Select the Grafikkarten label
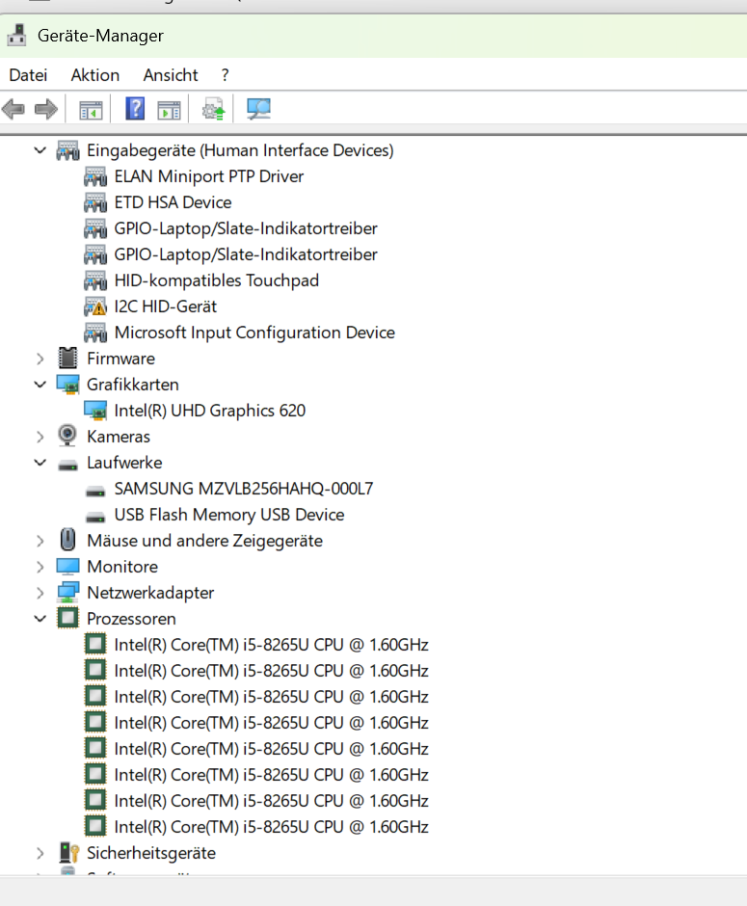This screenshot has height=906, width=747. pos(132,385)
